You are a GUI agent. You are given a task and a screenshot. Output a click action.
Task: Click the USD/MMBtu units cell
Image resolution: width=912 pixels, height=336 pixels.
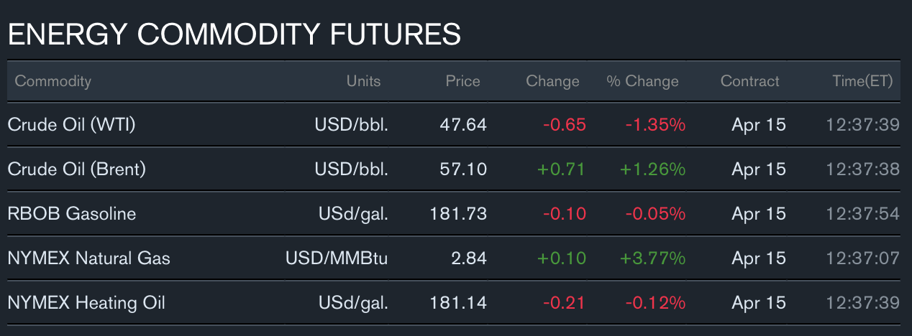pos(336,258)
